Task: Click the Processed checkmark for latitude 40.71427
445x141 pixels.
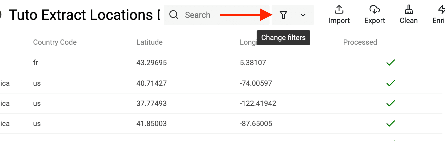Action: coord(390,83)
